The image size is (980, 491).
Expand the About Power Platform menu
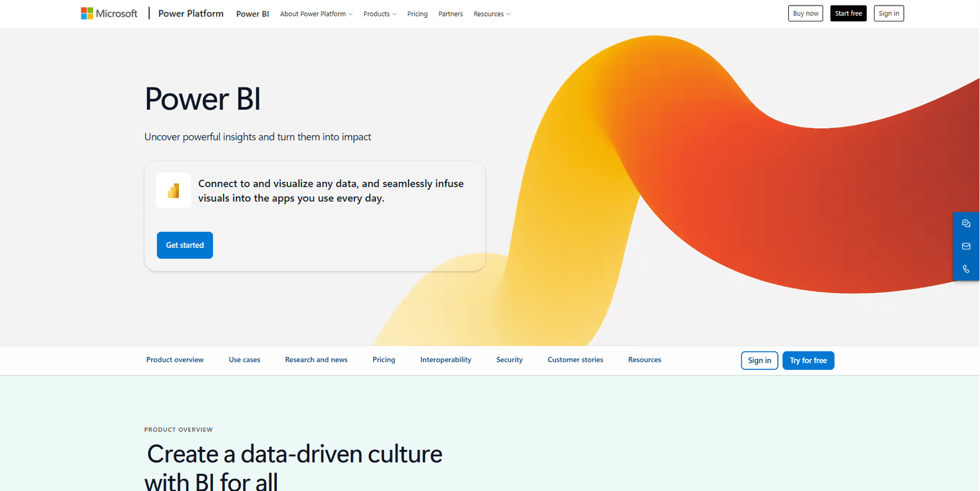316,14
